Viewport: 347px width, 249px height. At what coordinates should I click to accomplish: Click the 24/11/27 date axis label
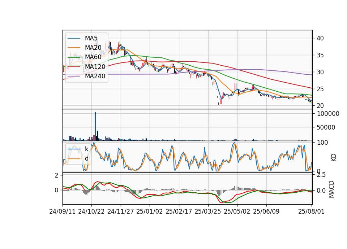pyautogui.click(x=121, y=211)
